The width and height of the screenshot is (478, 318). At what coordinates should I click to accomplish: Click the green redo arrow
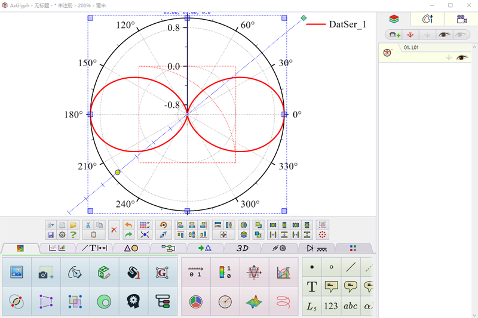128,234
